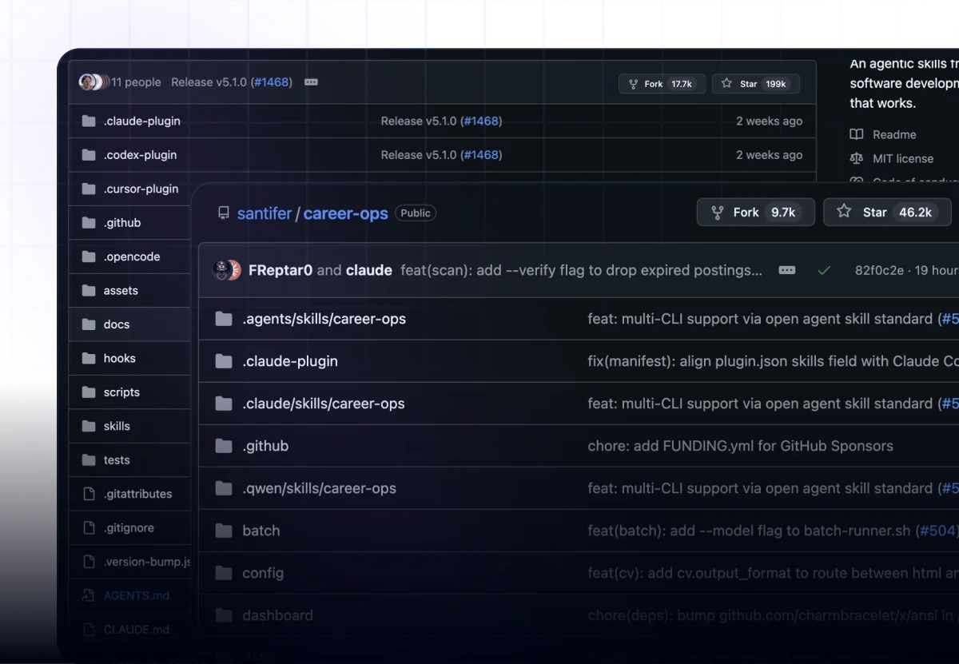959x664 pixels.
Task: Open .claude/skills/career-ops folder
Action: point(324,404)
